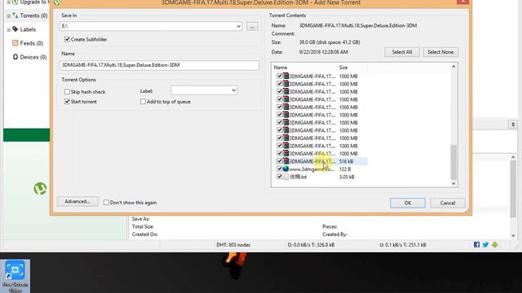Click the green bar in the main window sidebar
This screenshot has height=293, width=522.
click(x=27, y=135)
